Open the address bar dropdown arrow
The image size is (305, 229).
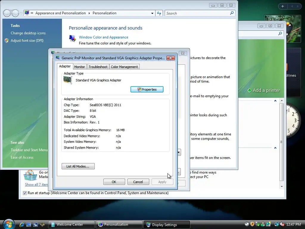pos(152,13)
